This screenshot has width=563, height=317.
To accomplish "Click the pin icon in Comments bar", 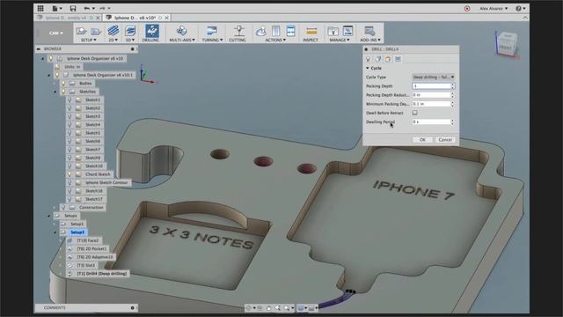I will (x=133, y=308).
